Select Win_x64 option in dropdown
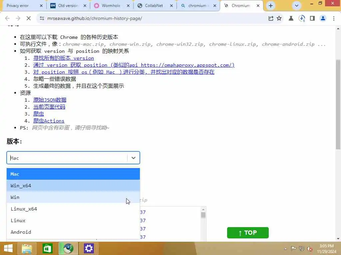Screen dimensions: 341x255 point(73,186)
